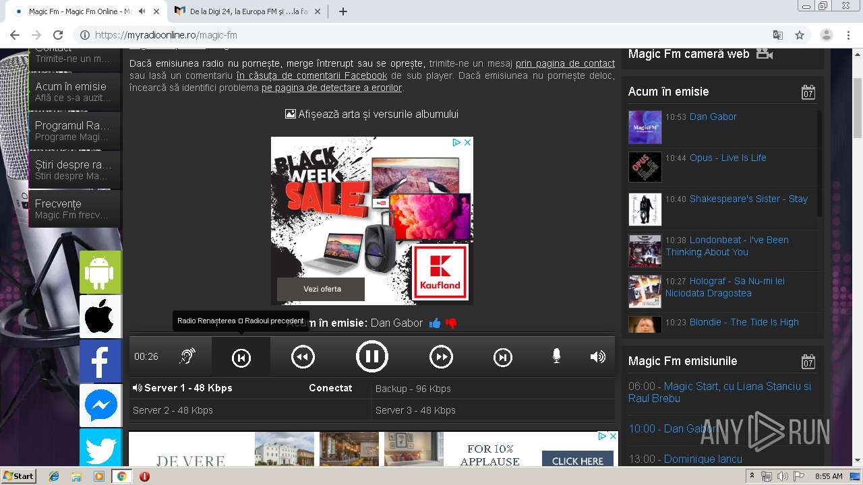Open Acum în emisie sidebar menu
The height and width of the screenshot is (485, 863).
pyautogui.click(x=74, y=92)
